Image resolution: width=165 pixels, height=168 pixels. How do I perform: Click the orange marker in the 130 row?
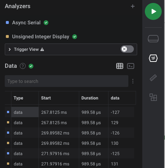pyautogui.click(x=8, y=143)
